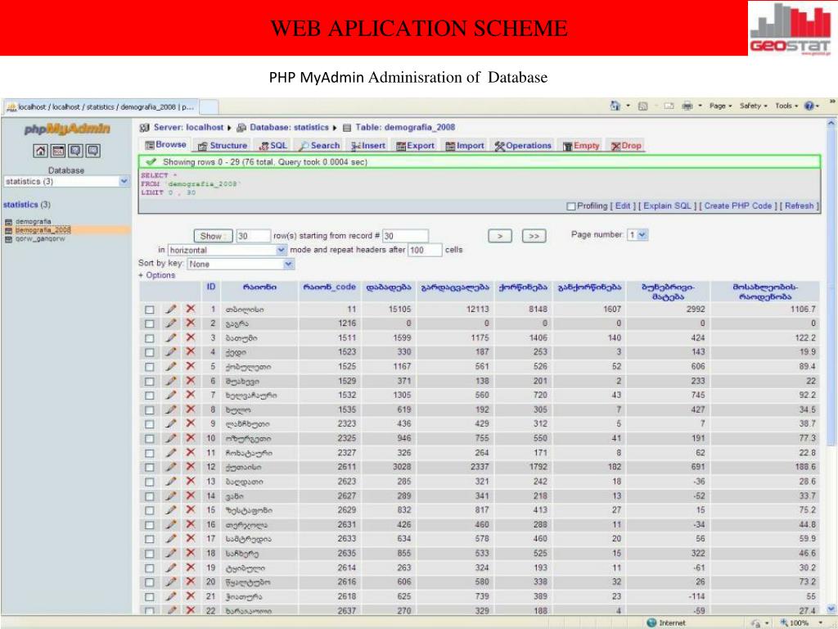Edit row ID 10 using the pencil icon
The width and height of the screenshot is (838, 629).
pos(170,439)
